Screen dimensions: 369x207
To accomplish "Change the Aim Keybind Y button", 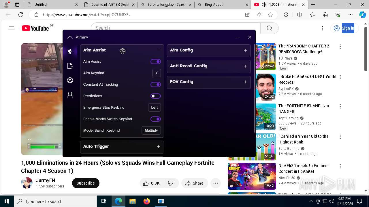I will tap(157, 73).
